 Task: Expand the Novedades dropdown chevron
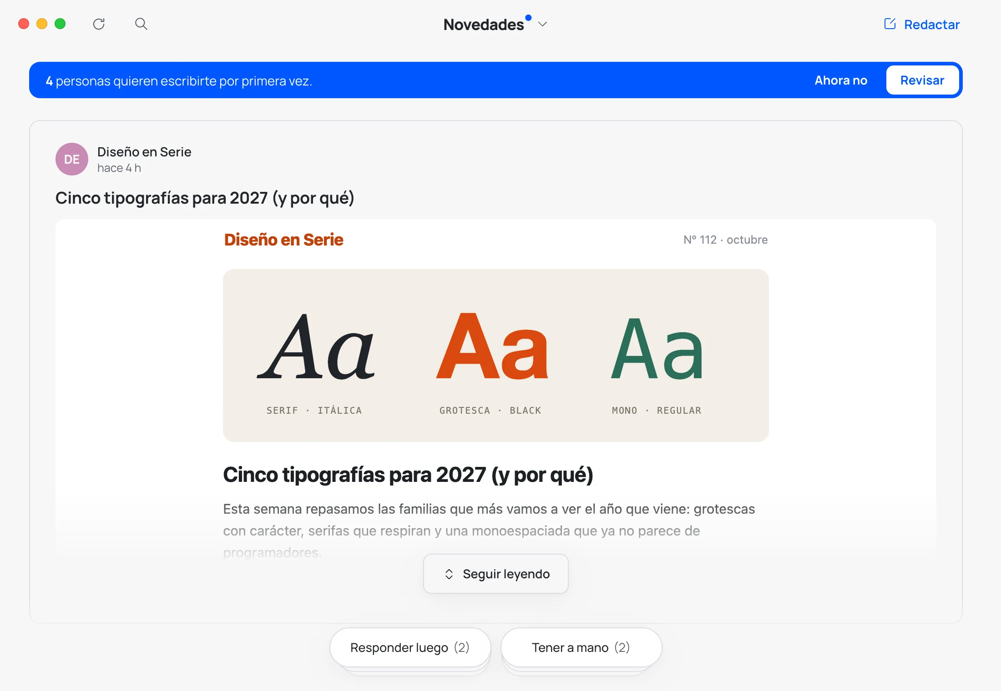coord(542,24)
